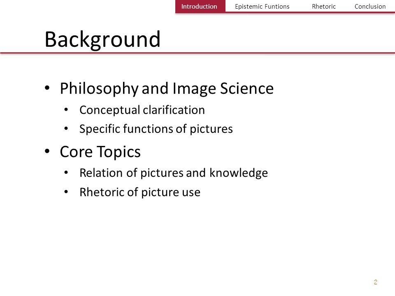This screenshot has height=296, width=395.
Task: Go to the Rhetoric section tab
Action: pos(324,6)
